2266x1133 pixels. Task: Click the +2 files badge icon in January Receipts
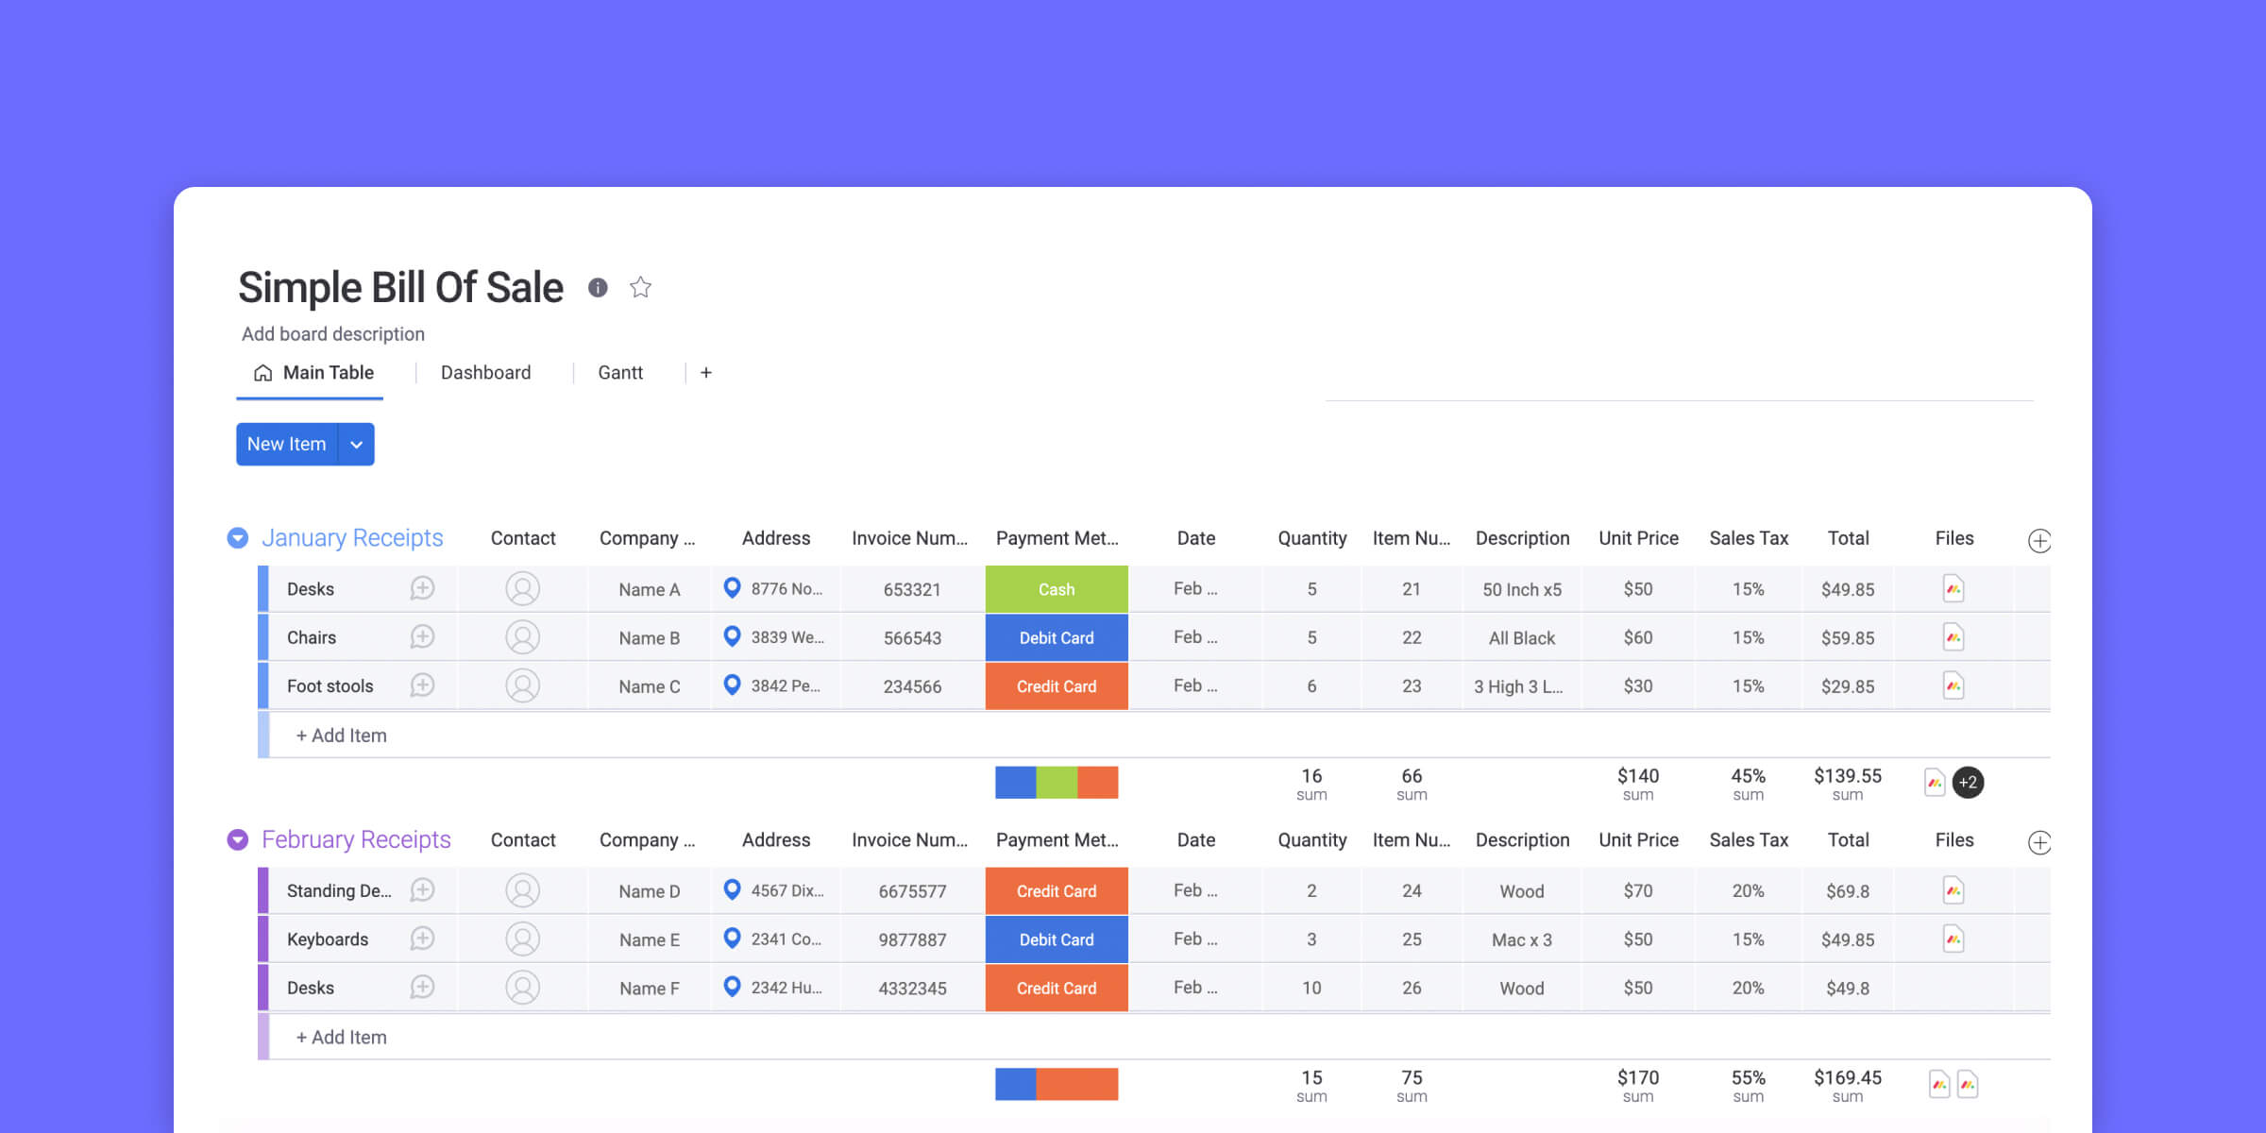pyautogui.click(x=1970, y=782)
